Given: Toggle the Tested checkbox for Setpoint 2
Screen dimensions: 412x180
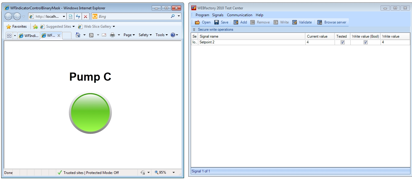Looking at the screenshot, I should point(342,42).
